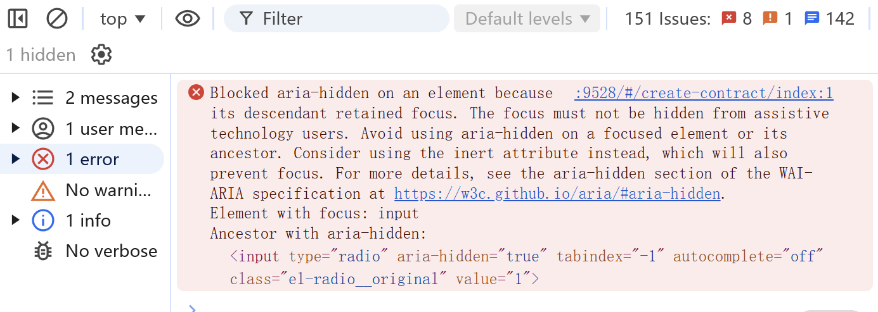The width and height of the screenshot is (878, 312).
Task: Click the orange warning issues badge
Action: click(x=777, y=19)
